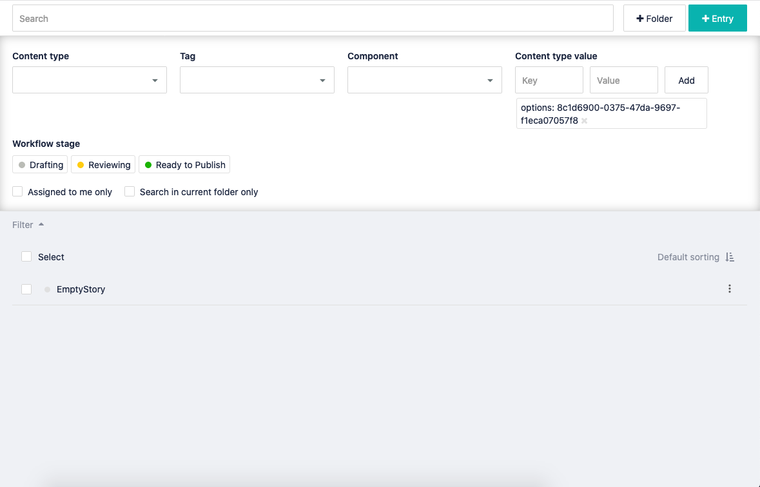This screenshot has height=487, width=760.
Task: Toggle the Ready to Publish stage filter
Action: pos(184,164)
